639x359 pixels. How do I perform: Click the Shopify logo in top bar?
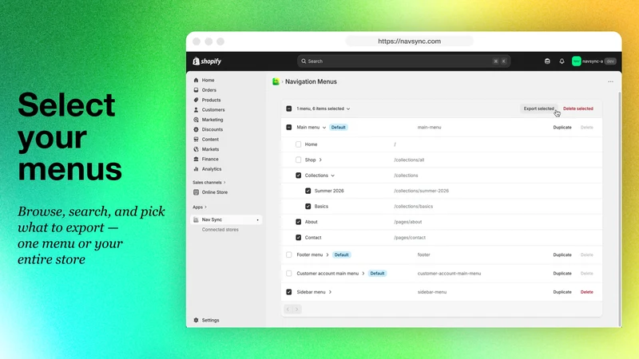(x=207, y=61)
